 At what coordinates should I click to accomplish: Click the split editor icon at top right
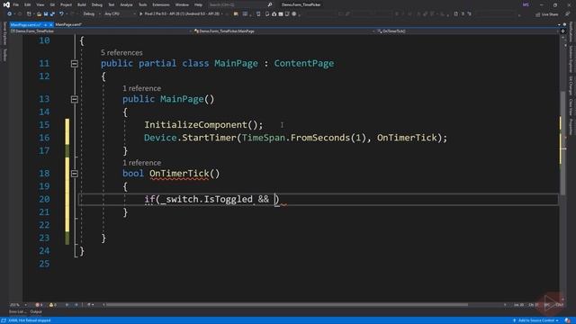click(562, 31)
